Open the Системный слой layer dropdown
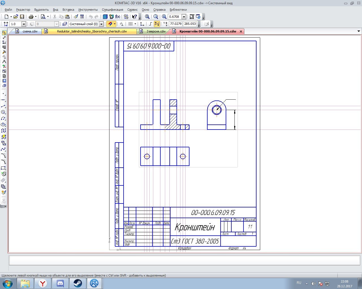 point(101,24)
